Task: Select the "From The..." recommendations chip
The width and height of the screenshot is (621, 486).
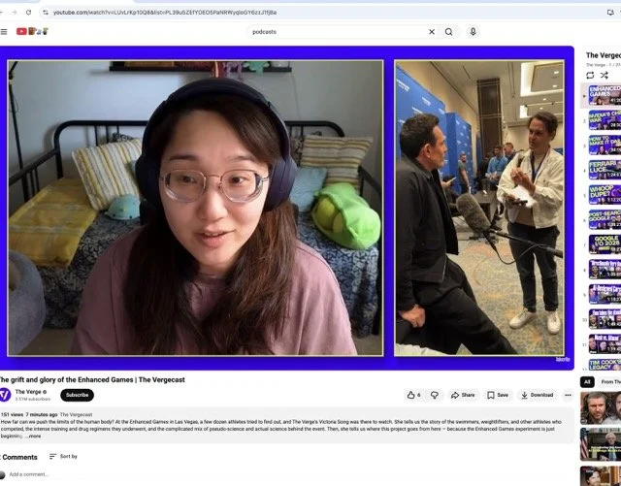Action: tap(609, 382)
